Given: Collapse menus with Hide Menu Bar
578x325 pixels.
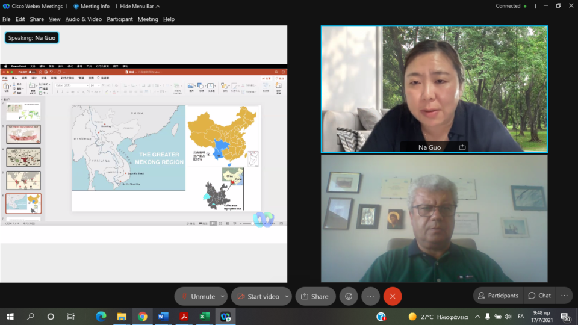Looking at the screenshot, I should pos(140,6).
